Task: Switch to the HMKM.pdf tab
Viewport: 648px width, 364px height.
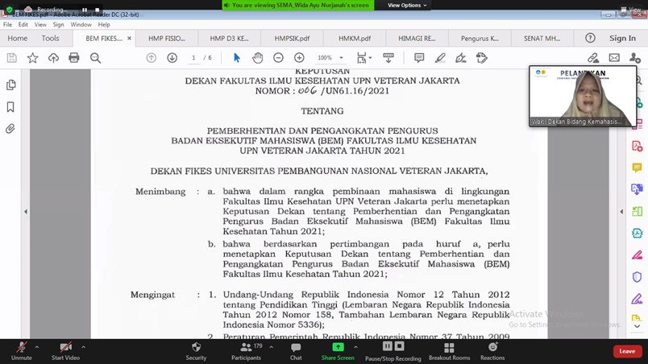Action: (355, 38)
